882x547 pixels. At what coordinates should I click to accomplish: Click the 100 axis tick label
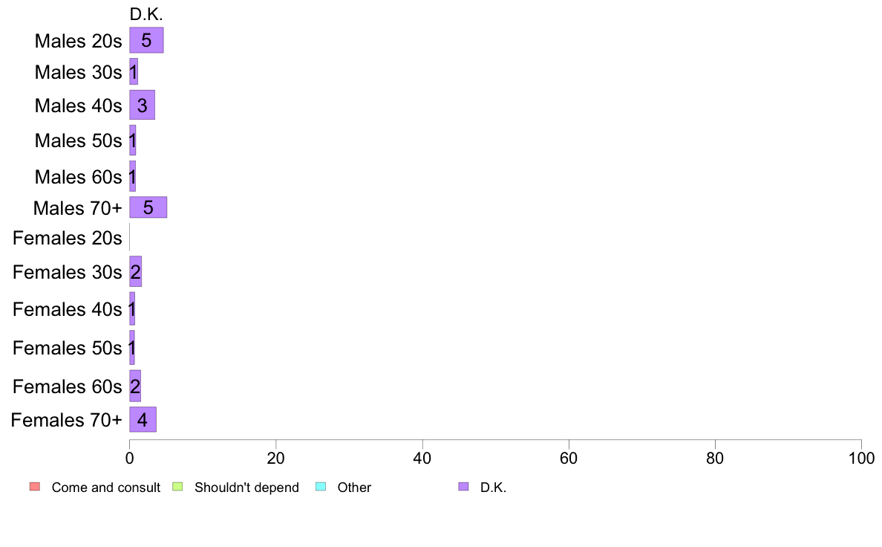coord(861,459)
